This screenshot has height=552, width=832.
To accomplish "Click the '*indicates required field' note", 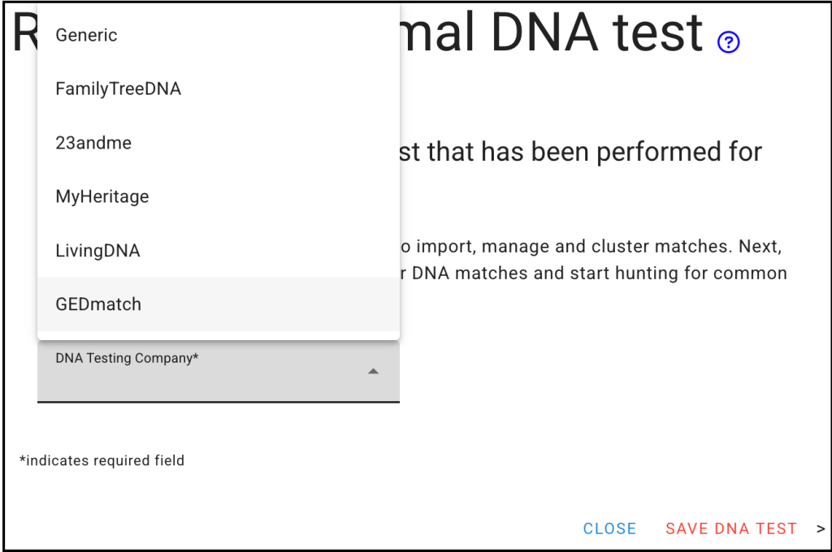I will pos(102,461).
